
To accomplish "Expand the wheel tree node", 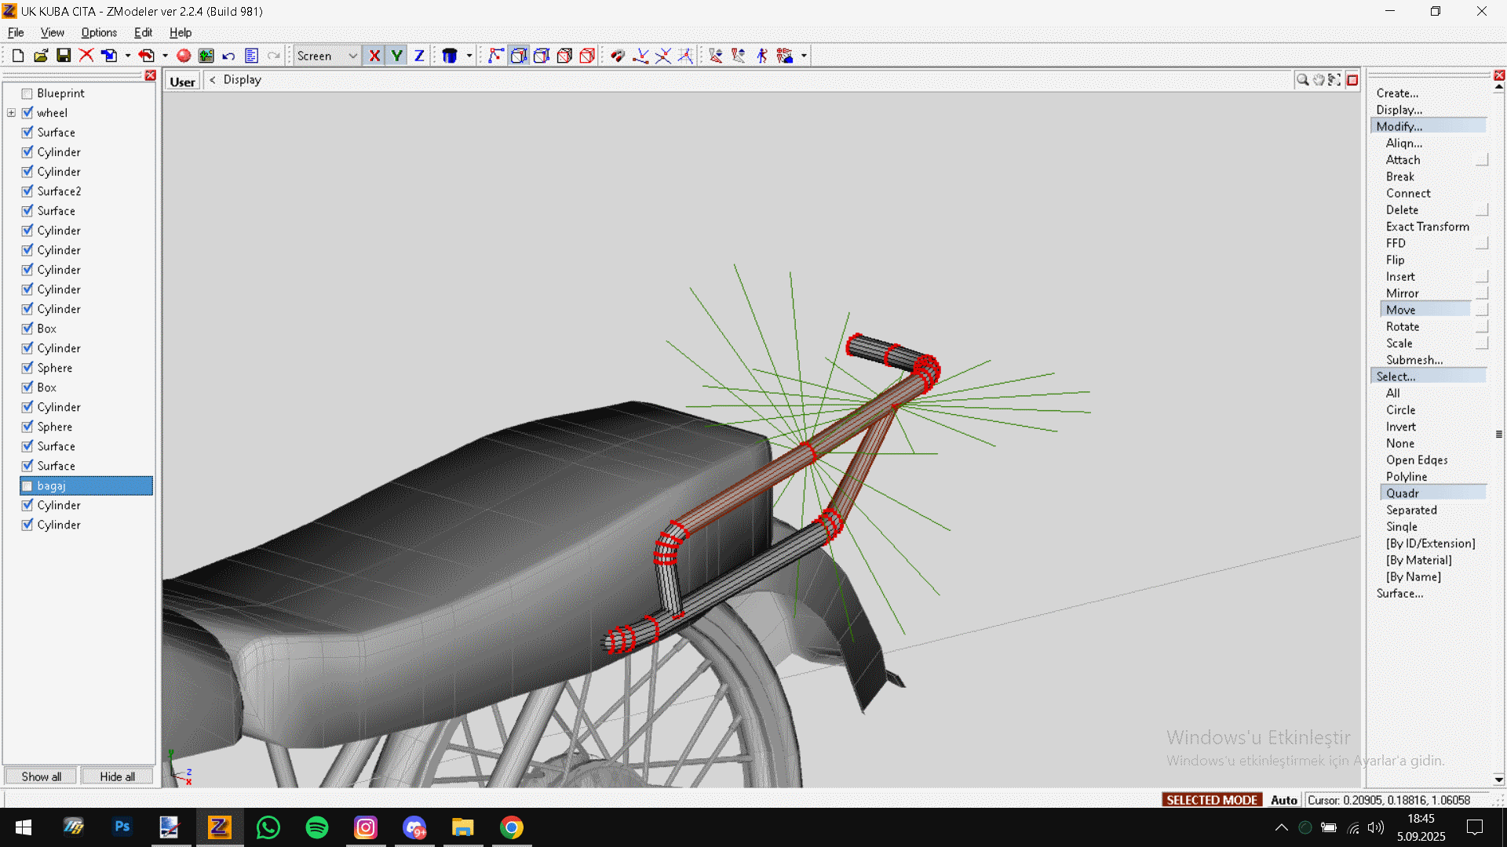I will pos(11,113).
